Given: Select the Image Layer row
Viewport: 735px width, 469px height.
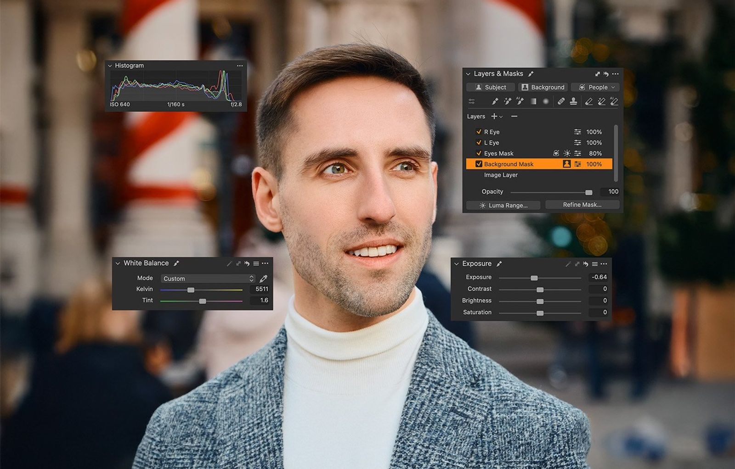Looking at the screenshot, I should 539,175.
